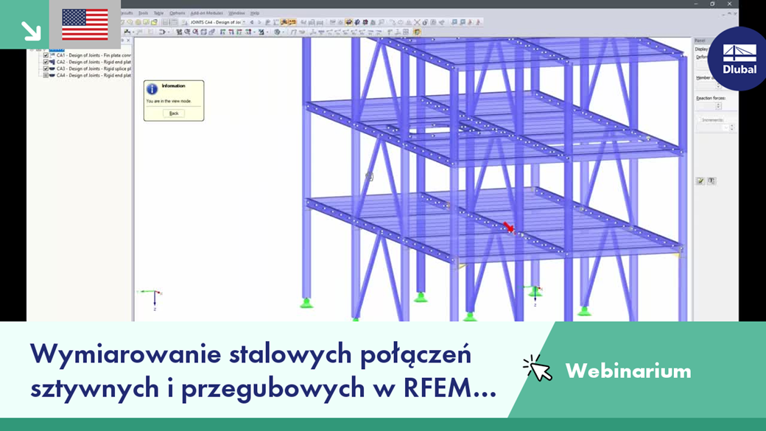Toggle the CA4 Rigid end plate checkbox

pos(46,76)
